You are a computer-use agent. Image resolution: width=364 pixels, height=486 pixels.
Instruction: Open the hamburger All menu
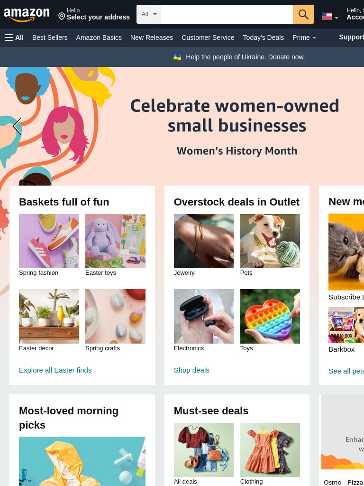point(14,37)
